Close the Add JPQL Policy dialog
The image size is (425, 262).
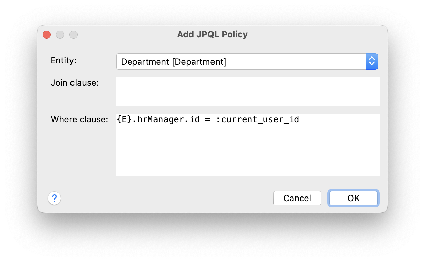pyautogui.click(x=47, y=35)
